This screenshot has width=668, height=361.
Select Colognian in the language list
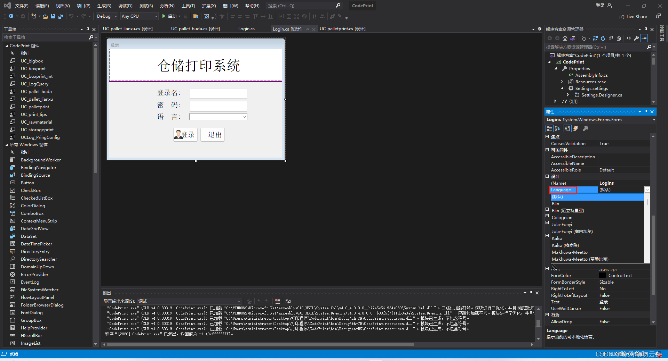[597, 218]
